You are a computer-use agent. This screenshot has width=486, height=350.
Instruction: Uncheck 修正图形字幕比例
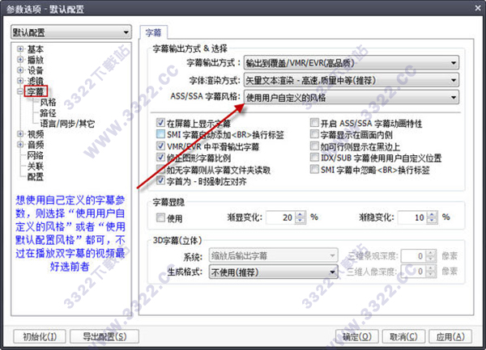coord(160,157)
